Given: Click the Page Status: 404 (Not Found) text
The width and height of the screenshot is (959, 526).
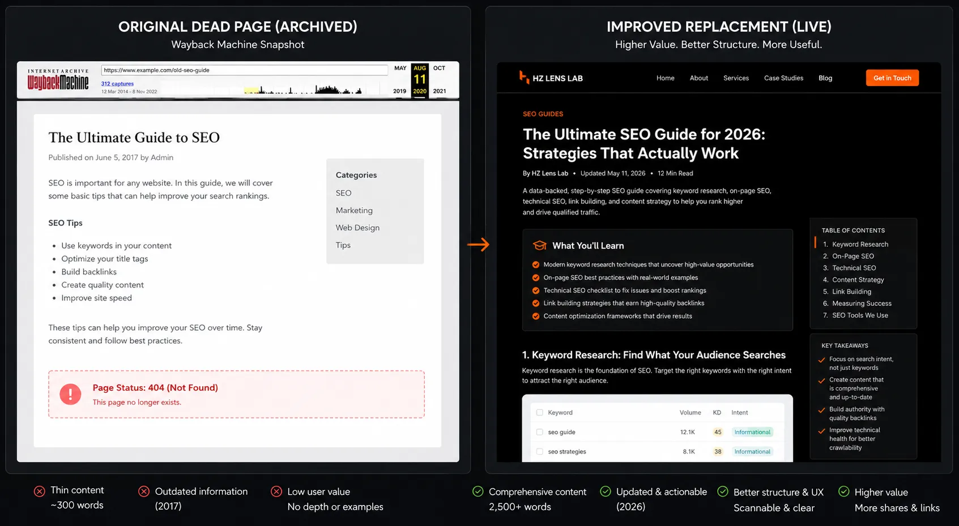Looking at the screenshot, I should pyautogui.click(x=155, y=388).
